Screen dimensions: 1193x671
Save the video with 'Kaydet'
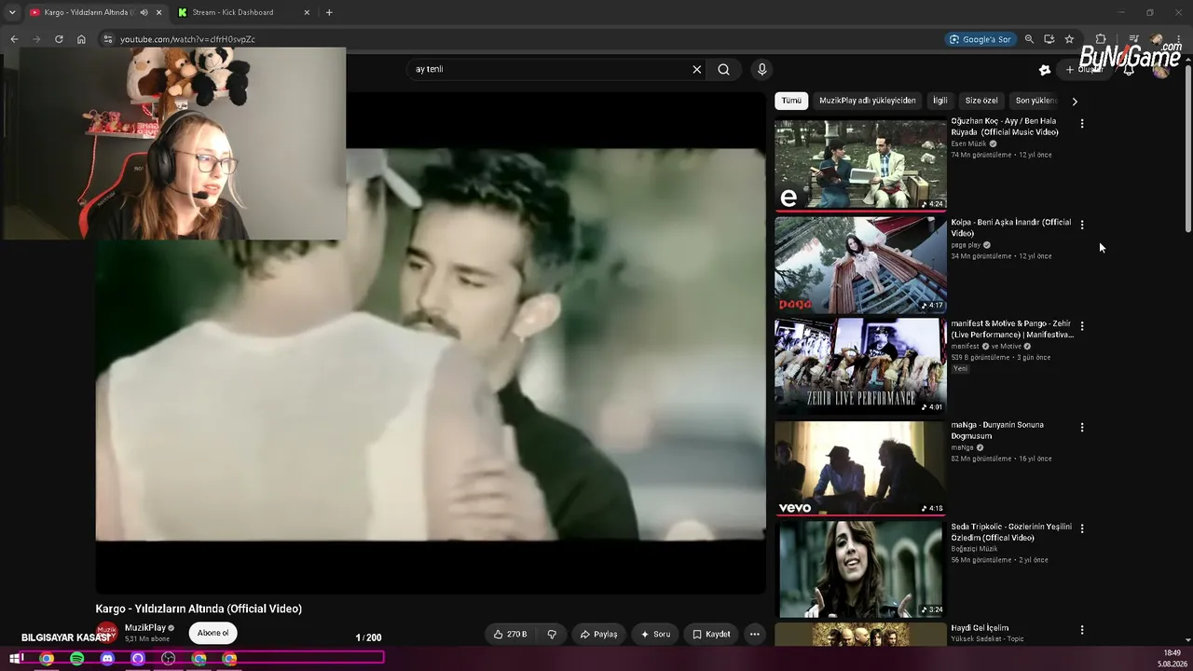[x=711, y=635]
